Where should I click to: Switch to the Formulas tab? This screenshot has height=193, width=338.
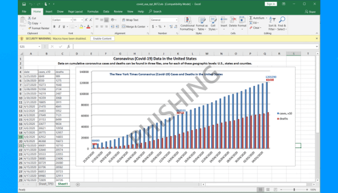coord(93,12)
